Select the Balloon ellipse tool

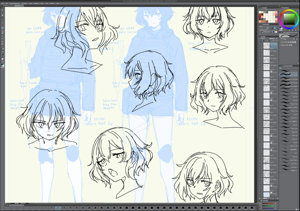point(2,59)
